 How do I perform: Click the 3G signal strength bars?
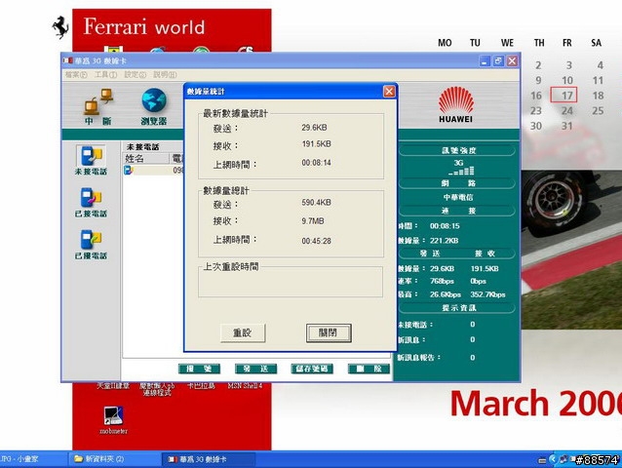[x=461, y=171]
